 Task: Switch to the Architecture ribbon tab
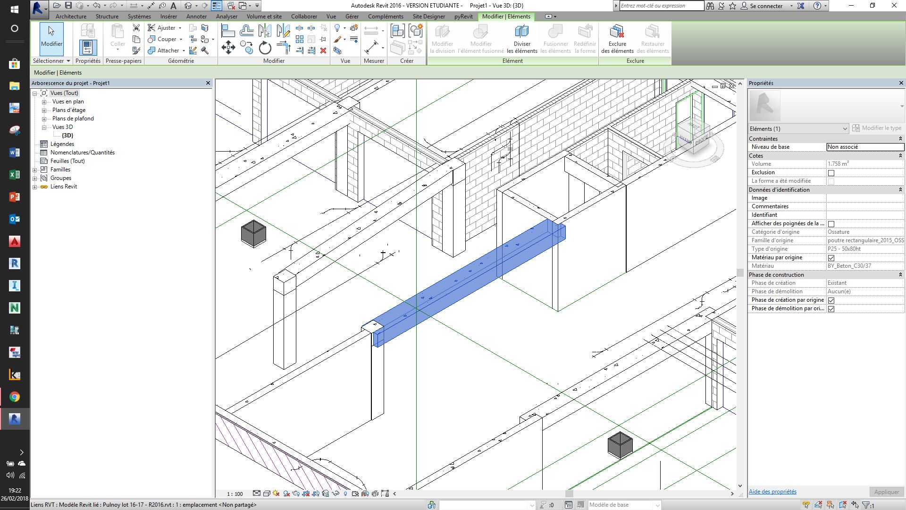tap(71, 17)
